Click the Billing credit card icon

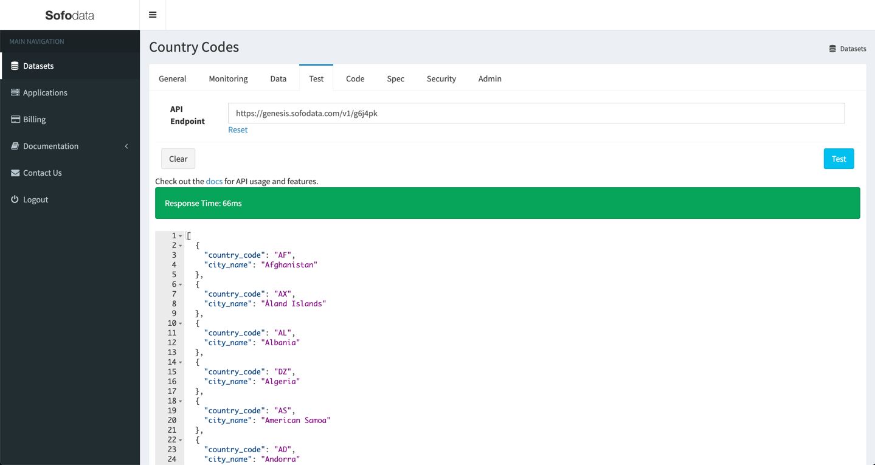(15, 119)
